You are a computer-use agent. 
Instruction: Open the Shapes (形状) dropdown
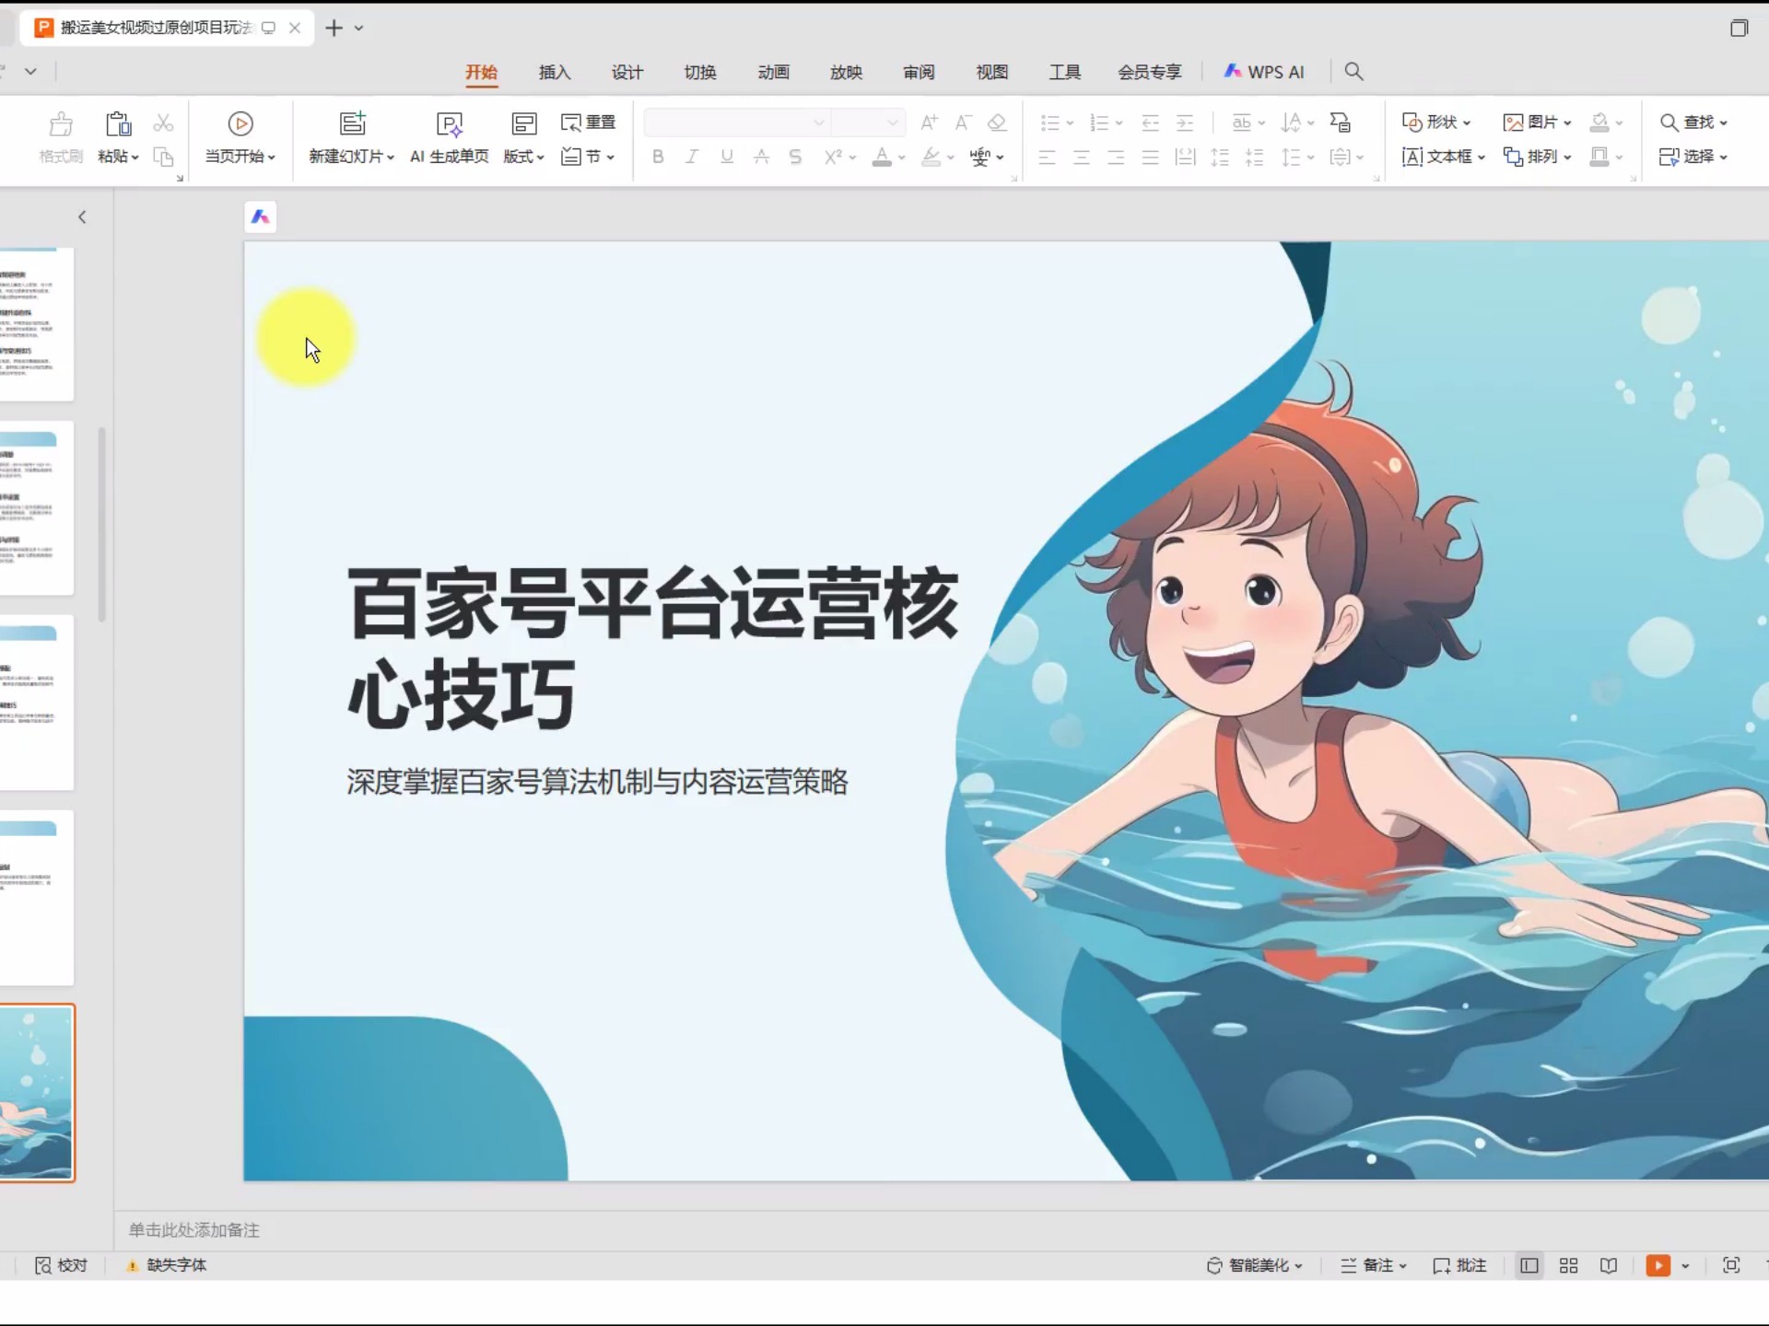point(1436,122)
